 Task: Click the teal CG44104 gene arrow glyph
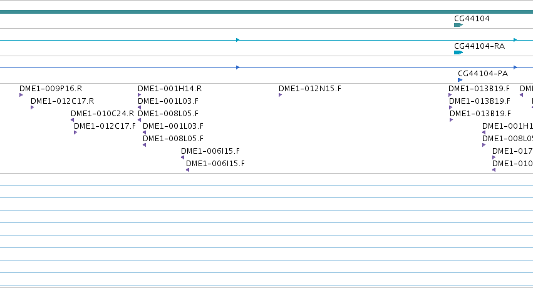(x=458, y=25)
